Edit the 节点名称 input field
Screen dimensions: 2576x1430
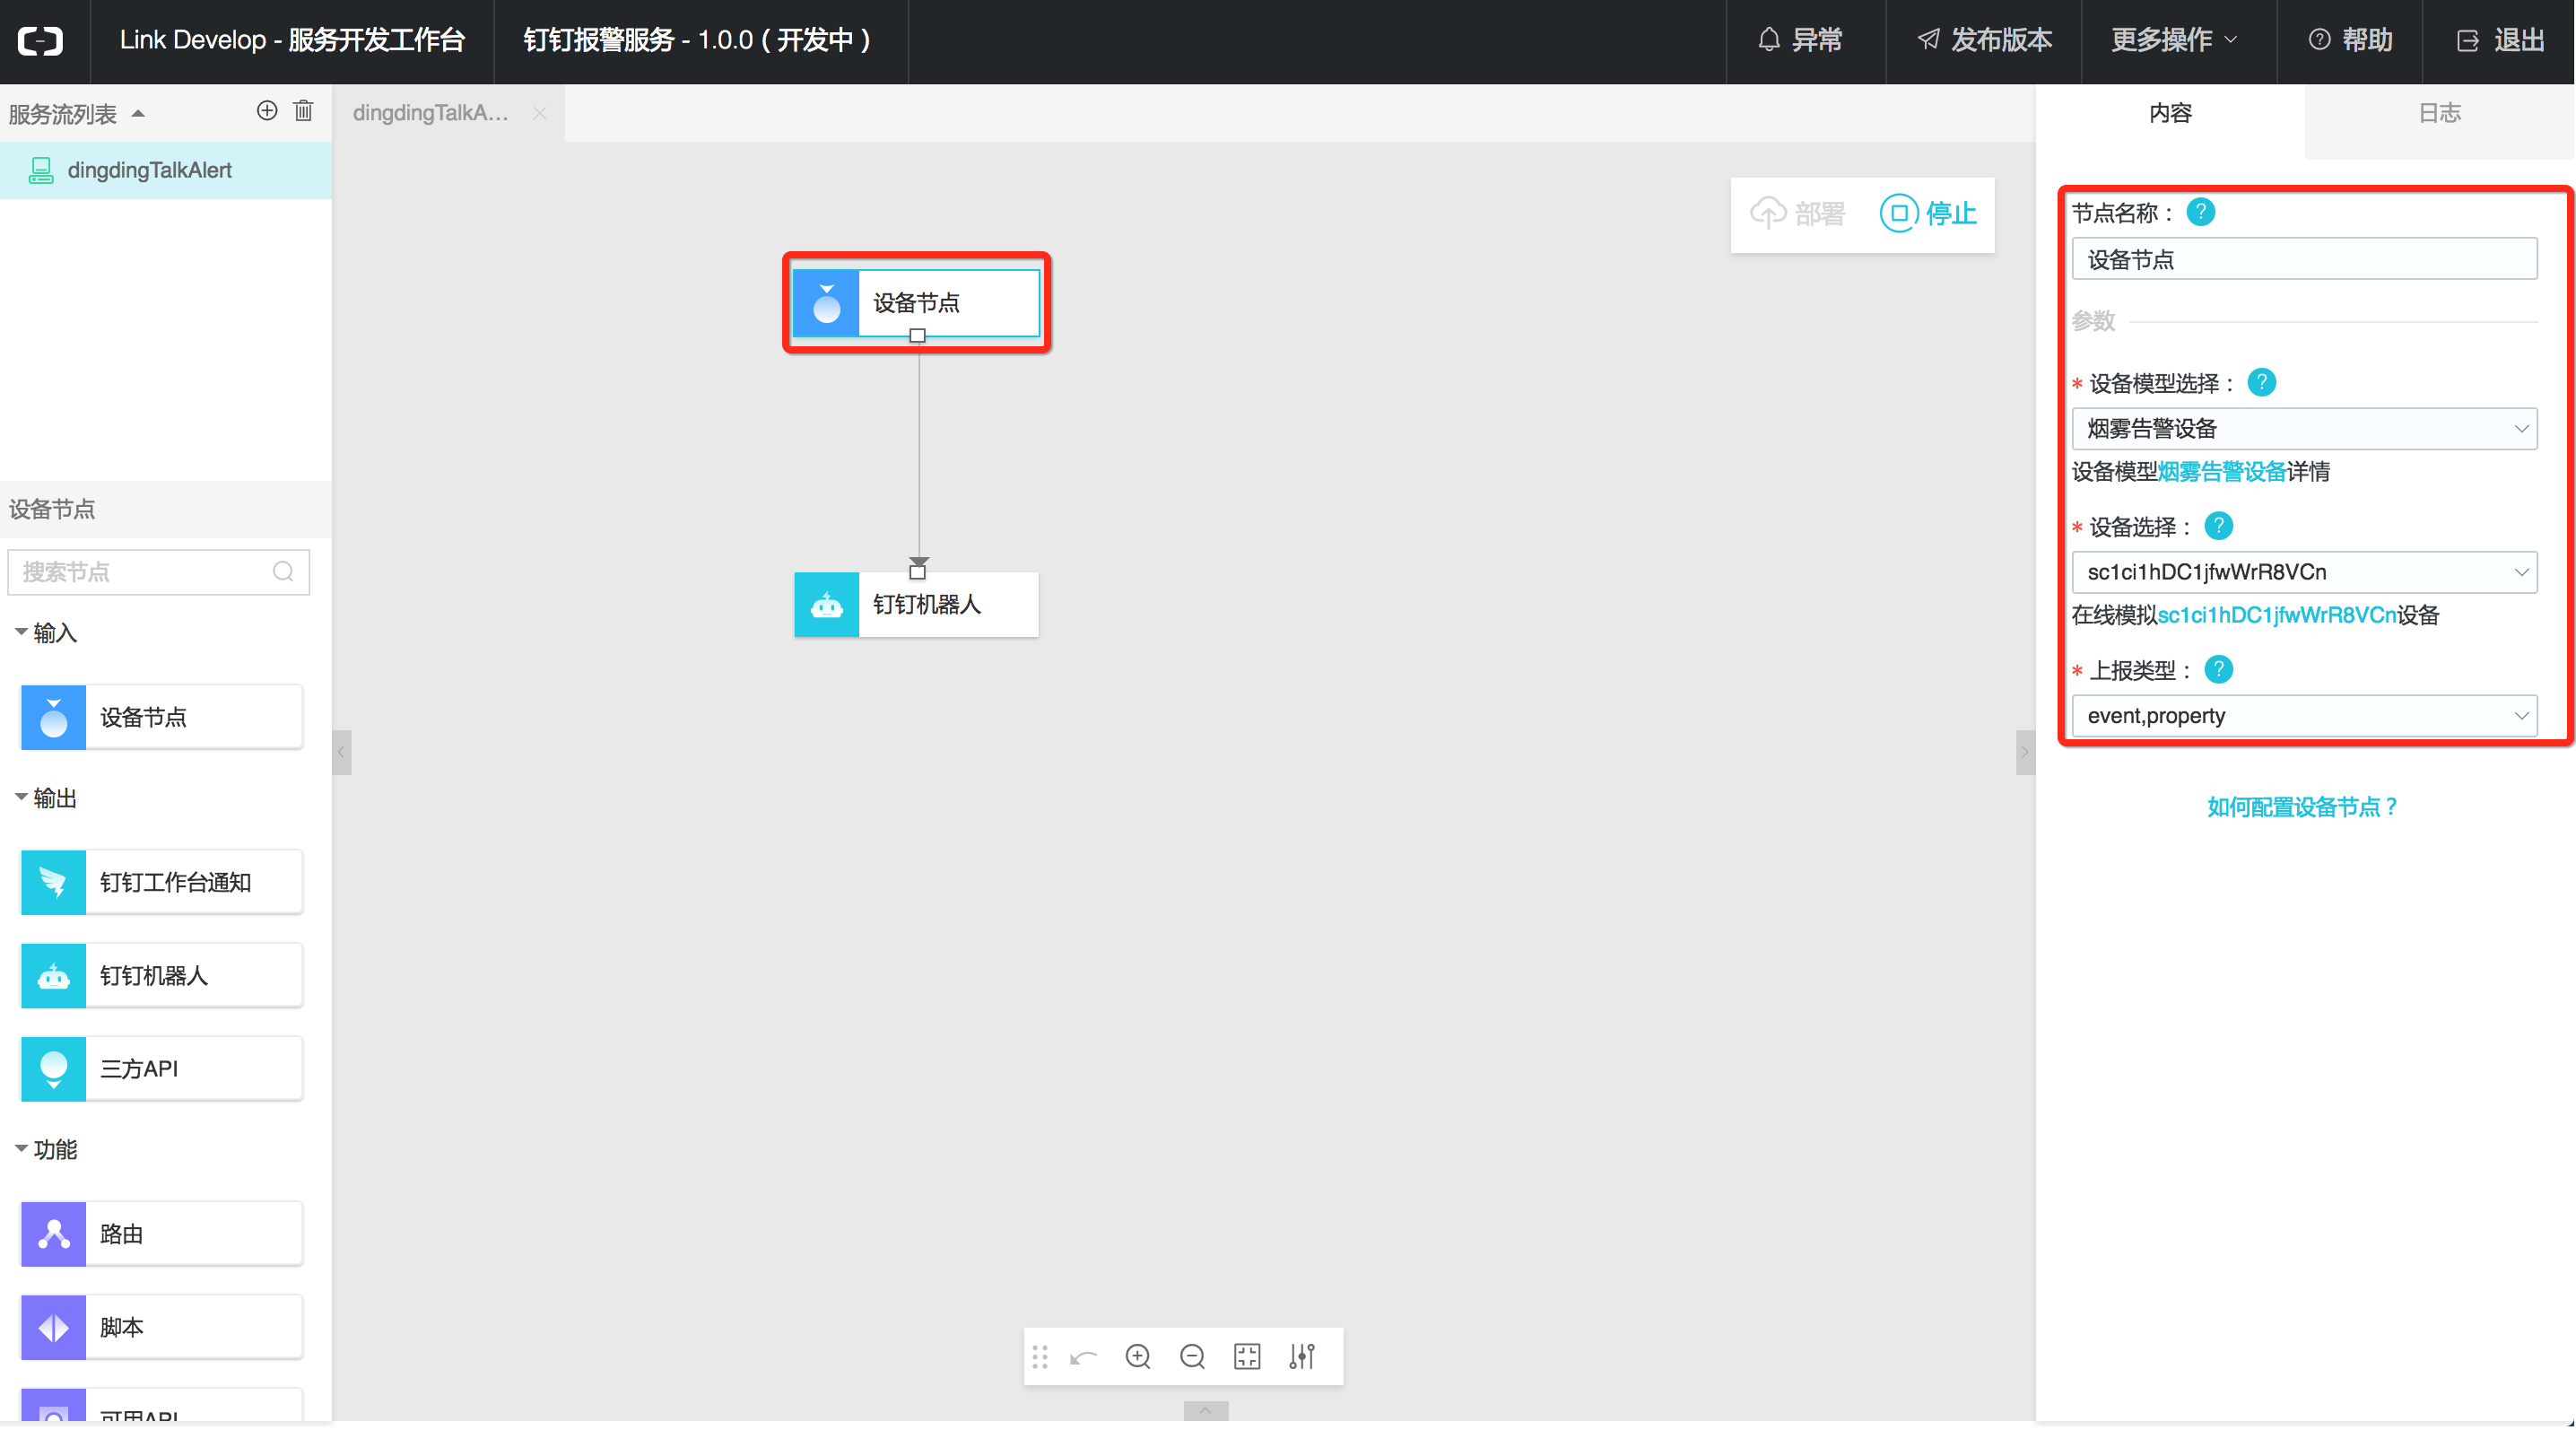2304,259
